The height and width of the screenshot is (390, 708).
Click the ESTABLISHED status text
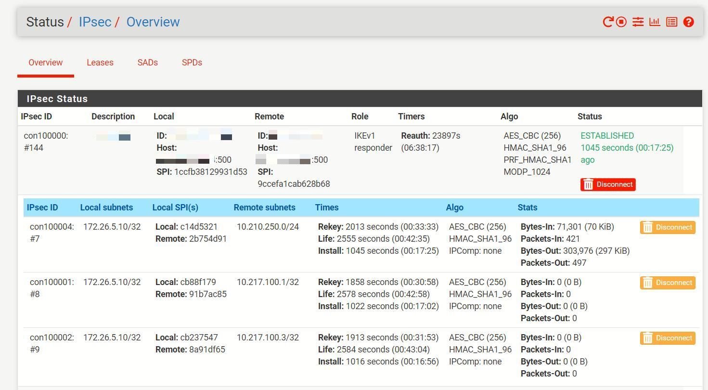click(607, 136)
